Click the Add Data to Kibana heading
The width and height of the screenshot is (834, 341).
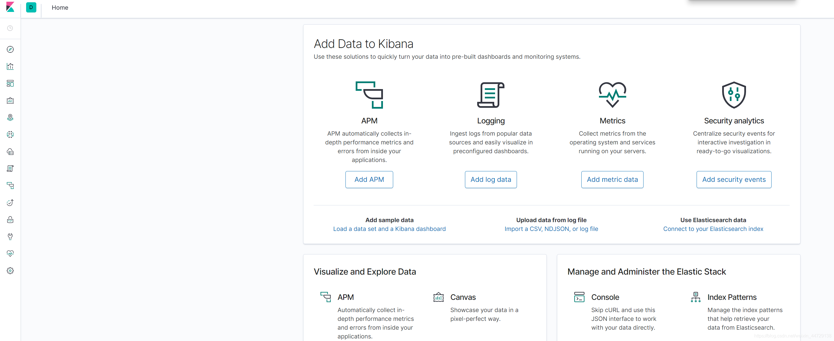[x=363, y=44]
